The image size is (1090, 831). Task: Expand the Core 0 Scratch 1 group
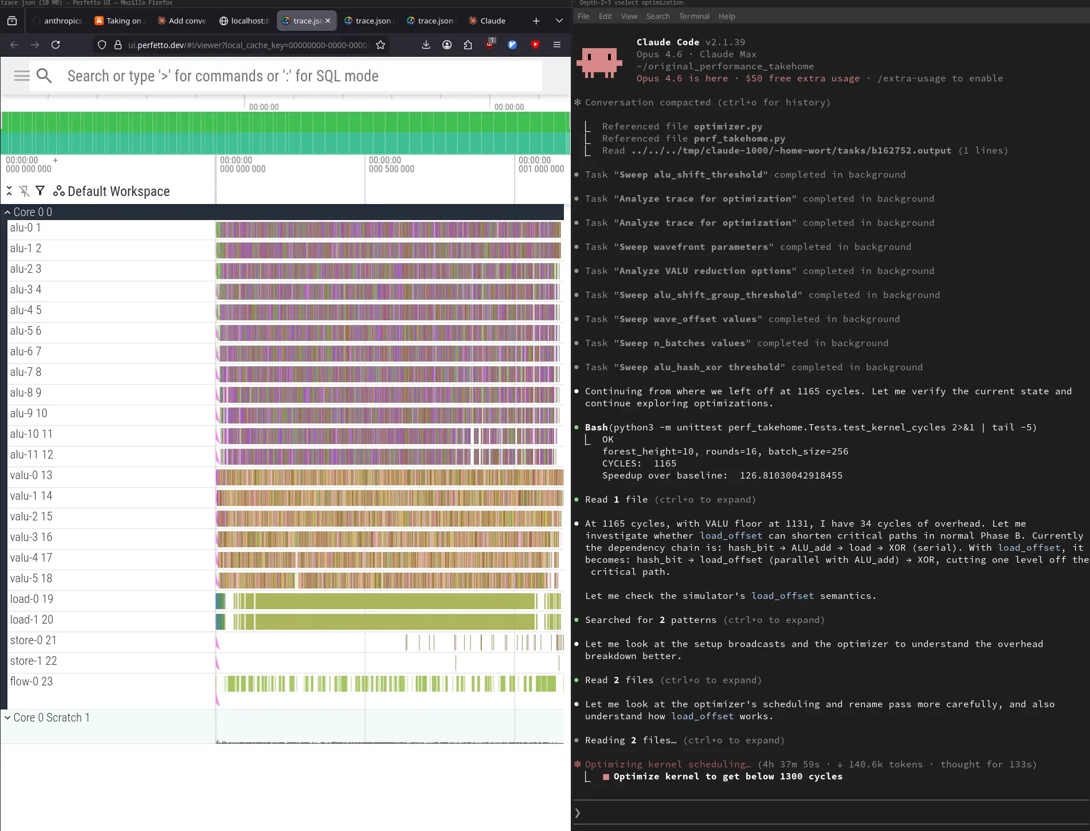click(x=7, y=718)
